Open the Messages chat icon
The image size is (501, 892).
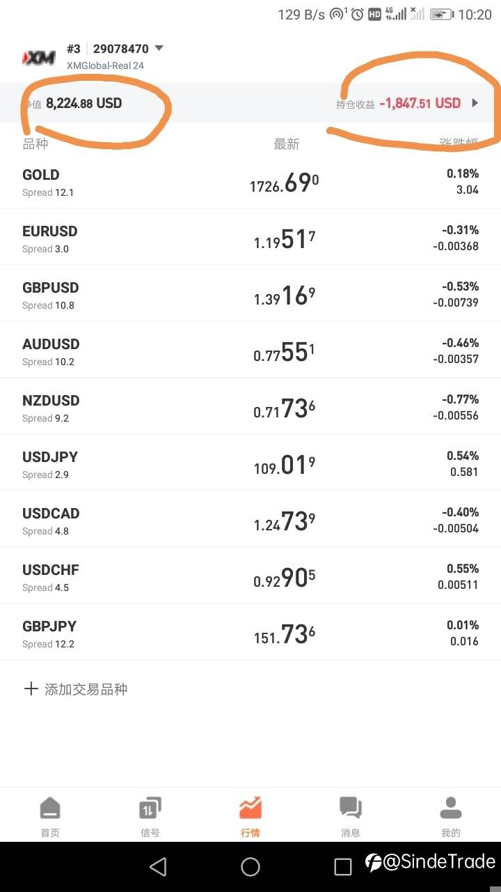tap(351, 808)
